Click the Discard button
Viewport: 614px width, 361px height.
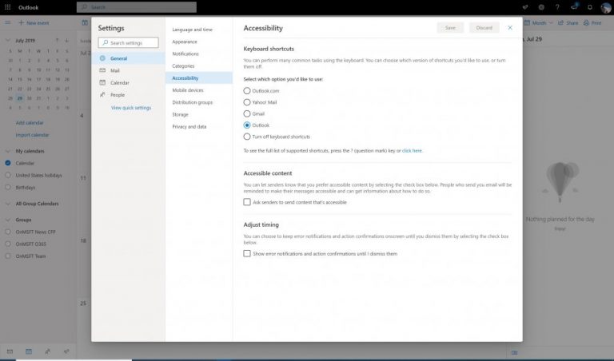click(x=484, y=28)
